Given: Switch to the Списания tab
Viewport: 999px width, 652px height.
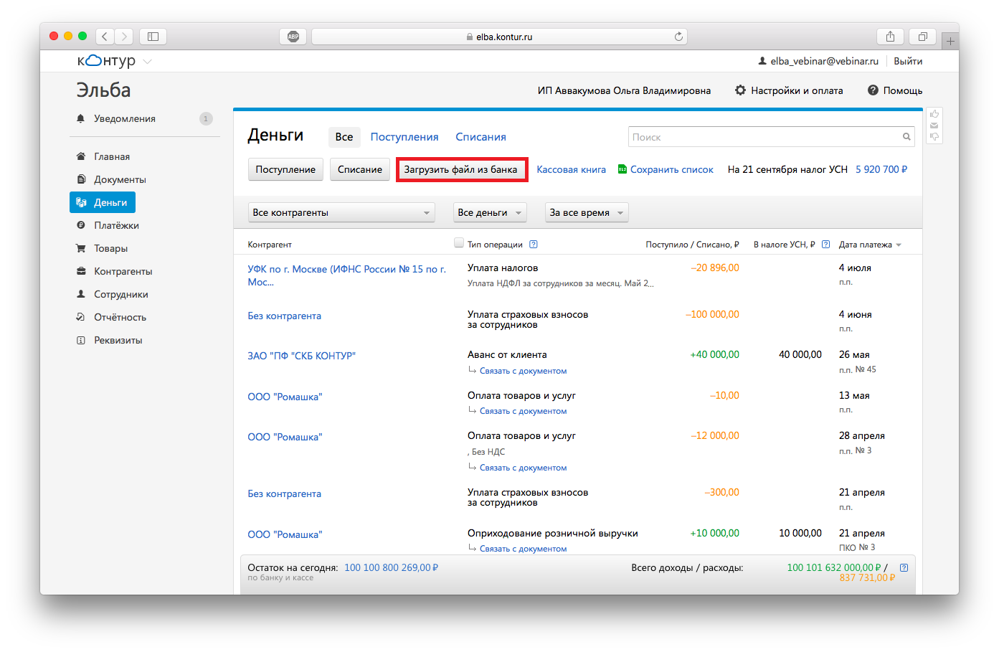Looking at the screenshot, I should (x=480, y=137).
